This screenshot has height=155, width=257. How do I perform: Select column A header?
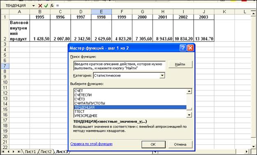click(x=19, y=12)
